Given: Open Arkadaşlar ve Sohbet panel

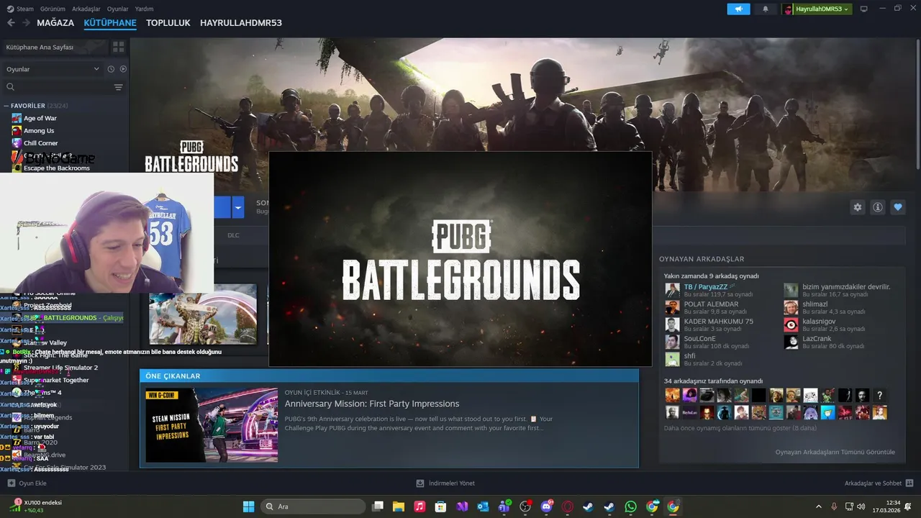Looking at the screenshot, I should pyautogui.click(x=879, y=483).
